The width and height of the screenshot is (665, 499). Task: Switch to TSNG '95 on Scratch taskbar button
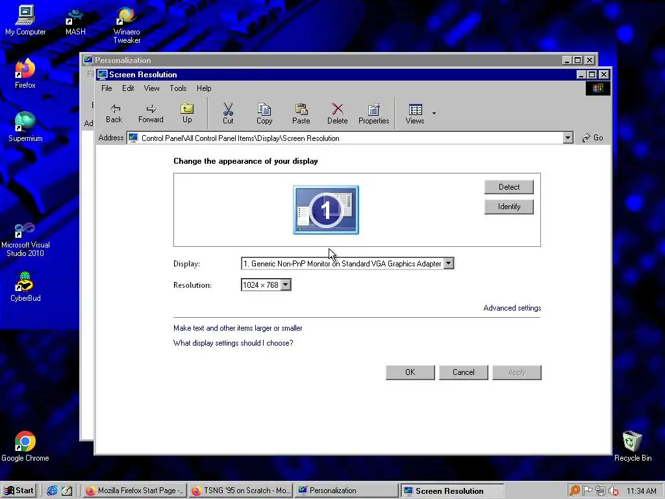click(240, 491)
